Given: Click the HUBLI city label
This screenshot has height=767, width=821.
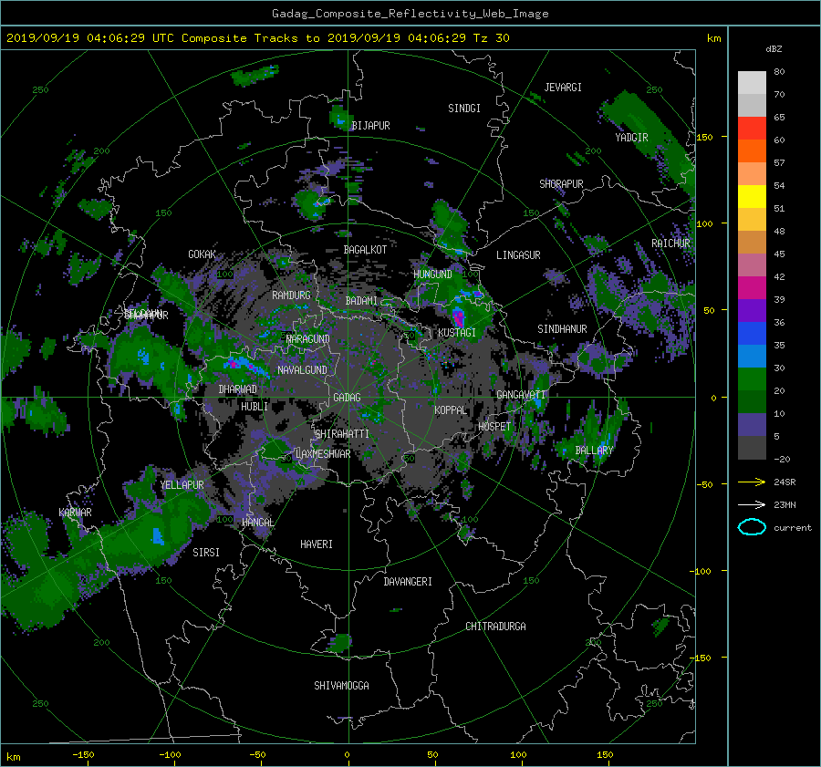Looking at the screenshot, I should click(255, 407).
